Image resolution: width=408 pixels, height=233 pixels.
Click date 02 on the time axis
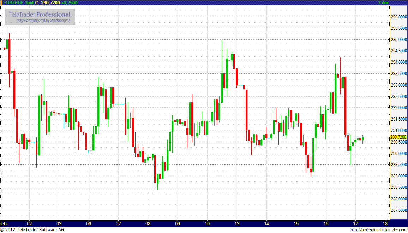point(29,223)
